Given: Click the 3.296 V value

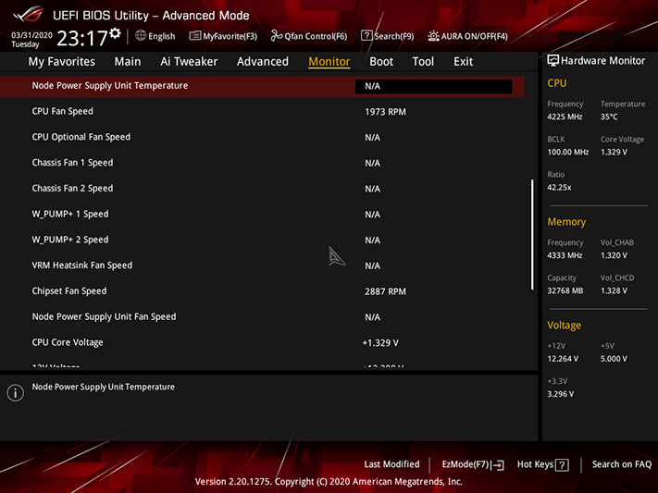Looking at the screenshot, I should (561, 394).
